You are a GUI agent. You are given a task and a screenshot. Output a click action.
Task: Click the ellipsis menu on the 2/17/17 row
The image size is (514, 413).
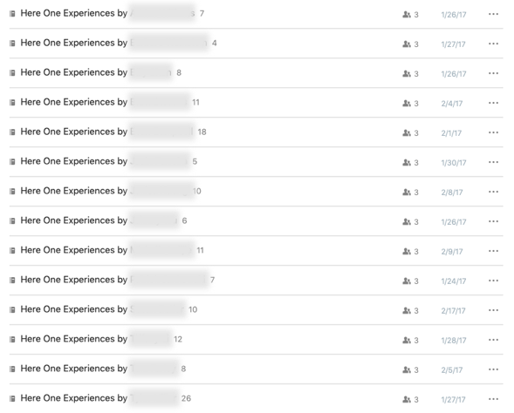click(x=493, y=310)
